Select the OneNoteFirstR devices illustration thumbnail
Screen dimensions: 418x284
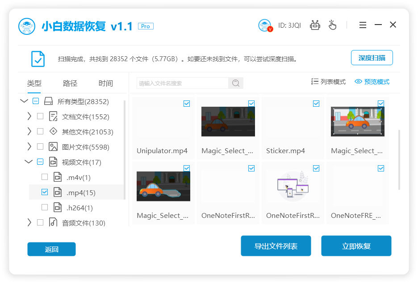pyautogui.click(x=293, y=186)
